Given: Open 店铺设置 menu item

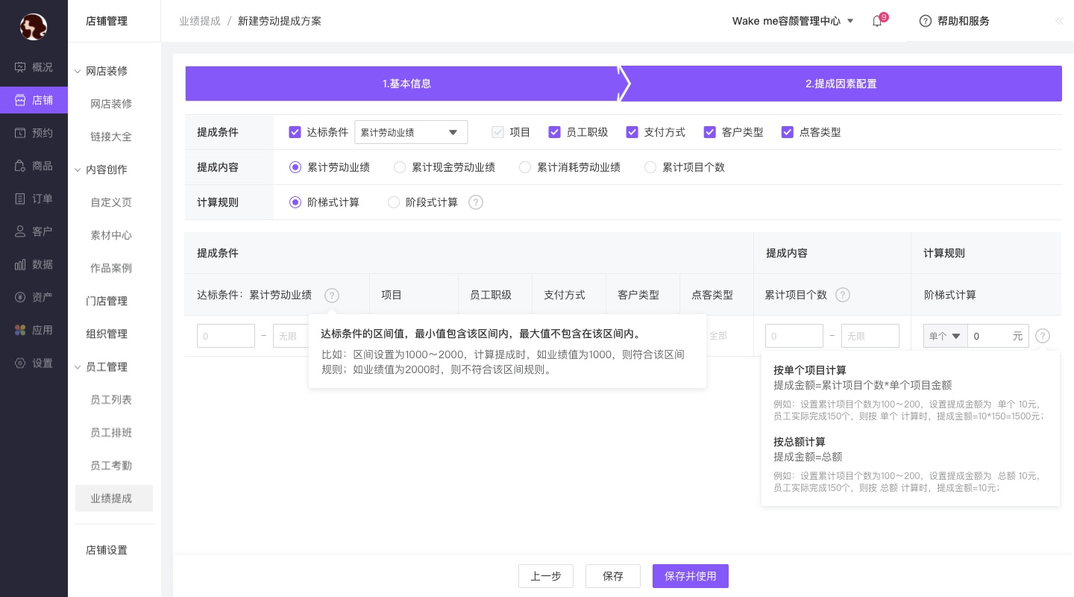Looking at the screenshot, I should [x=107, y=550].
